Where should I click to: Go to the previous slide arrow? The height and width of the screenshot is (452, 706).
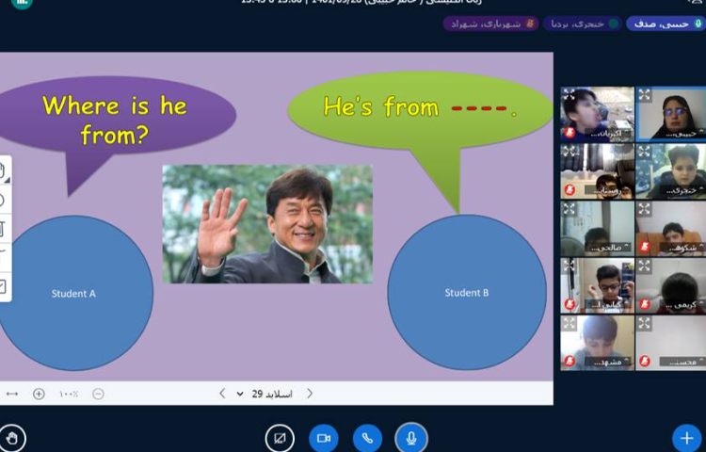coord(222,394)
